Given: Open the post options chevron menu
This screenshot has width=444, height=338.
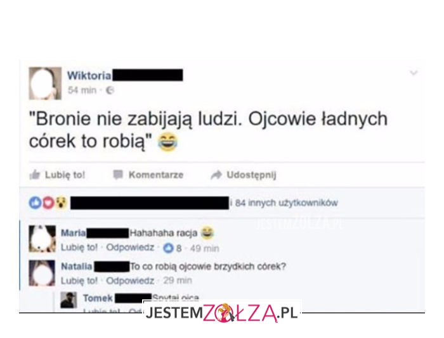Looking at the screenshot, I should (414, 73).
